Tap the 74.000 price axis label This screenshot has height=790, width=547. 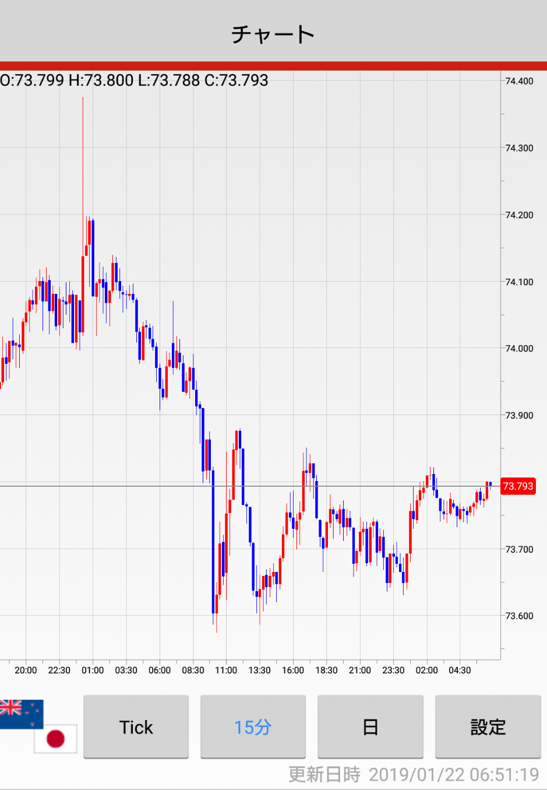[519, 349]
